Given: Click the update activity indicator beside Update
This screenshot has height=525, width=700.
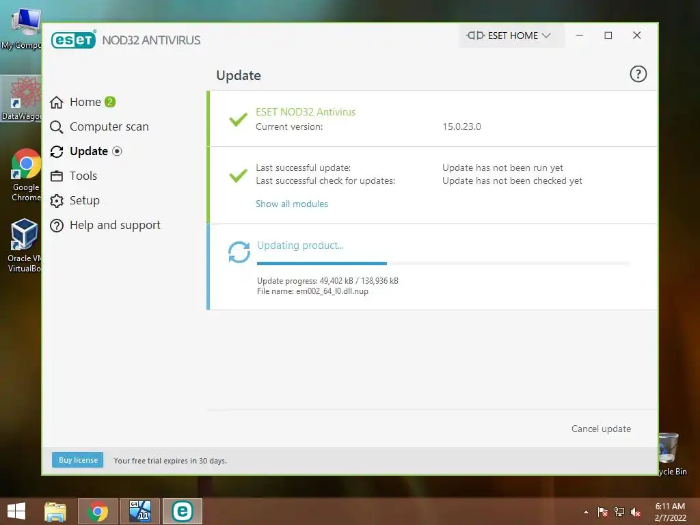Looking at the screenshot, I should [x=117, y=151].
